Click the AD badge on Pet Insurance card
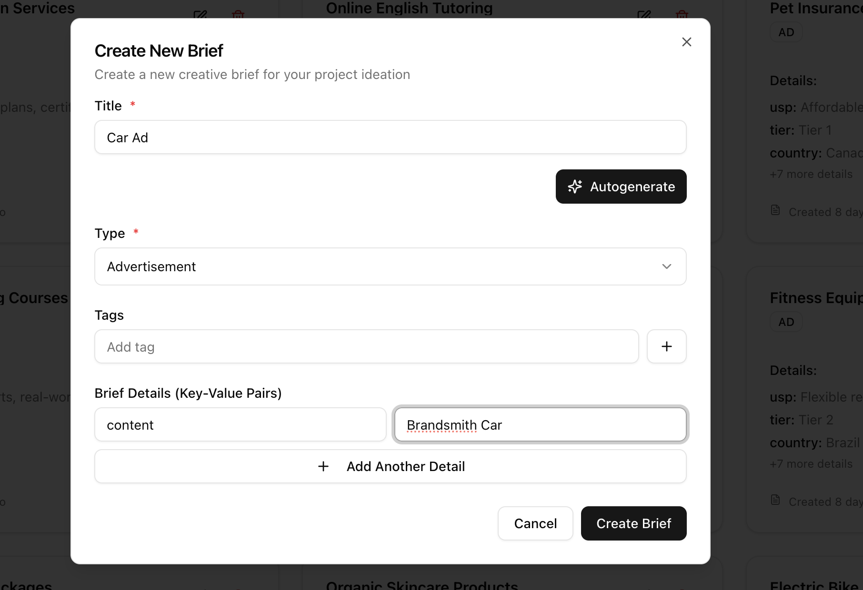The height and width of the screenshot is (590, 863). pyautogui.click(x=786, y=32)
